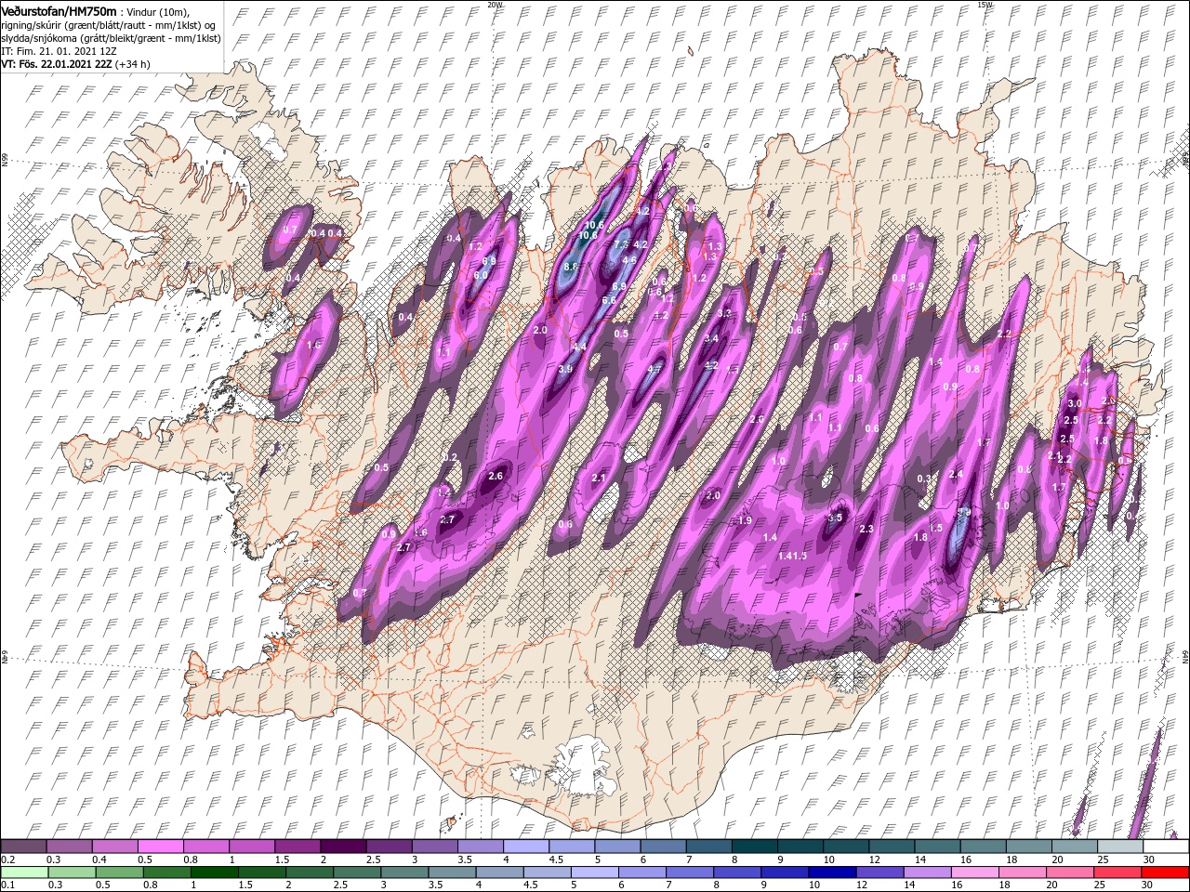Click the 'slydda/snjókoma' legend description line

pos(110,38)
